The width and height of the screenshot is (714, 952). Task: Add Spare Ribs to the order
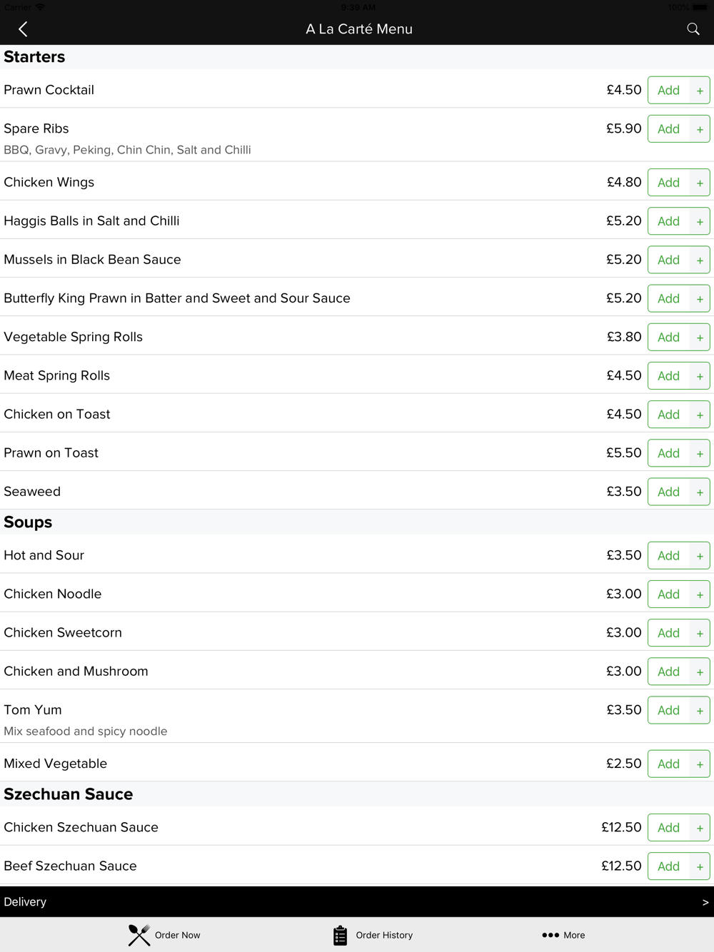pyautogui.click(x=678, y=128)
